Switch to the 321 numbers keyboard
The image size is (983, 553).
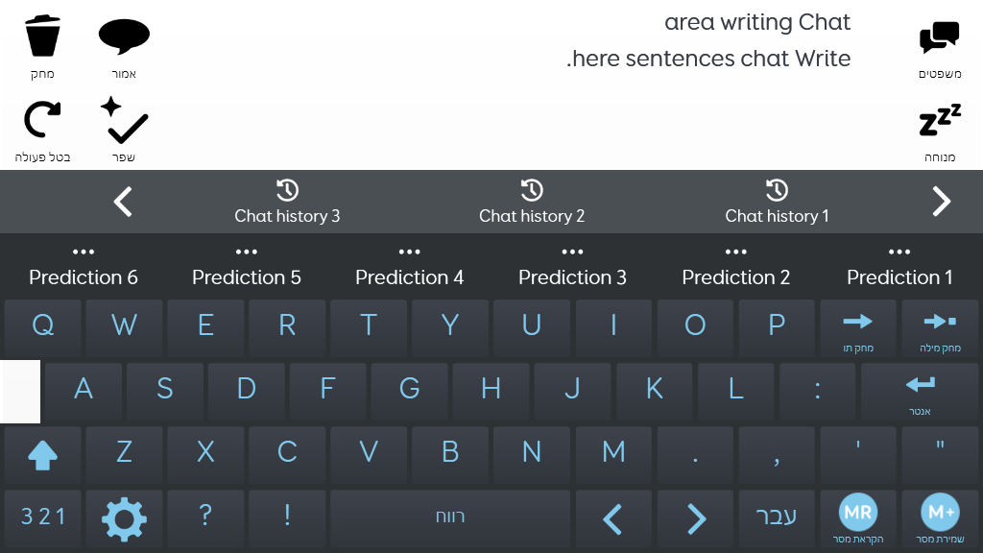42,519
